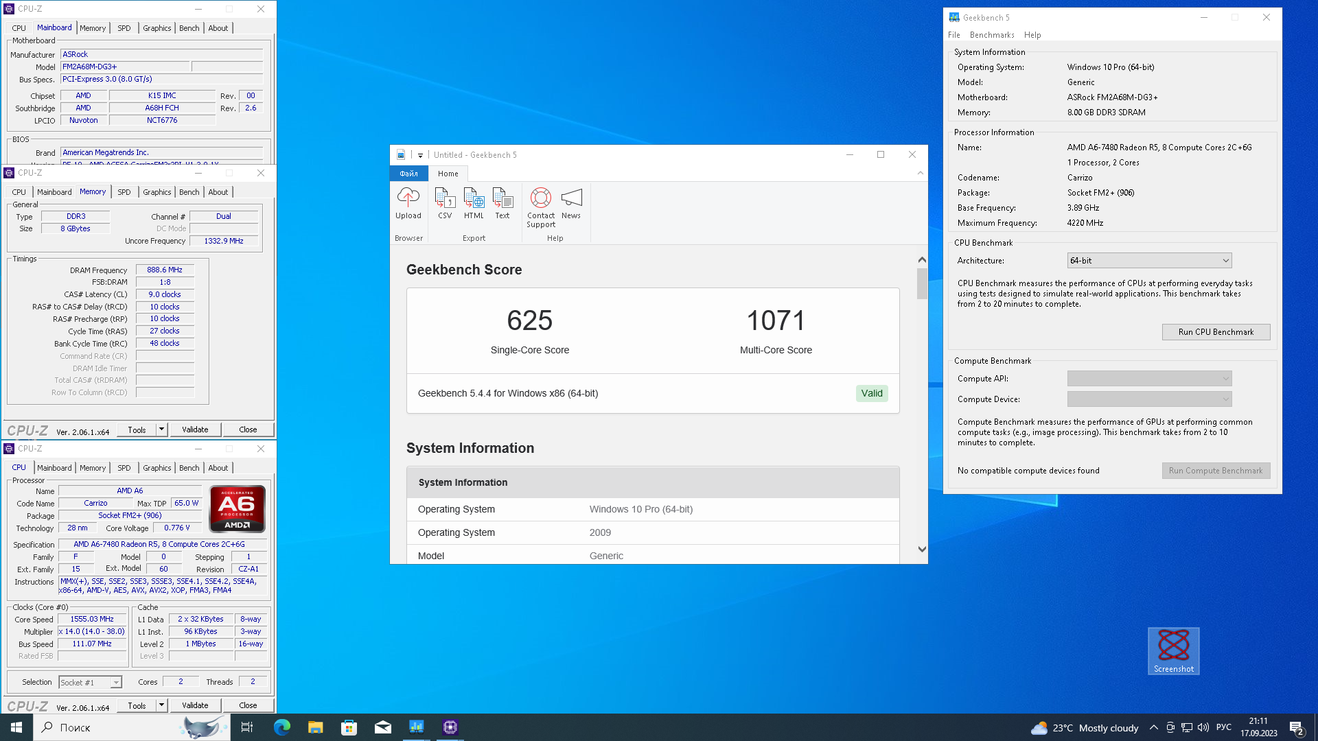Select Mainboard tab in Memory CPU-Z window
The width and height of the screenshot is (1318, 741).
54,192
